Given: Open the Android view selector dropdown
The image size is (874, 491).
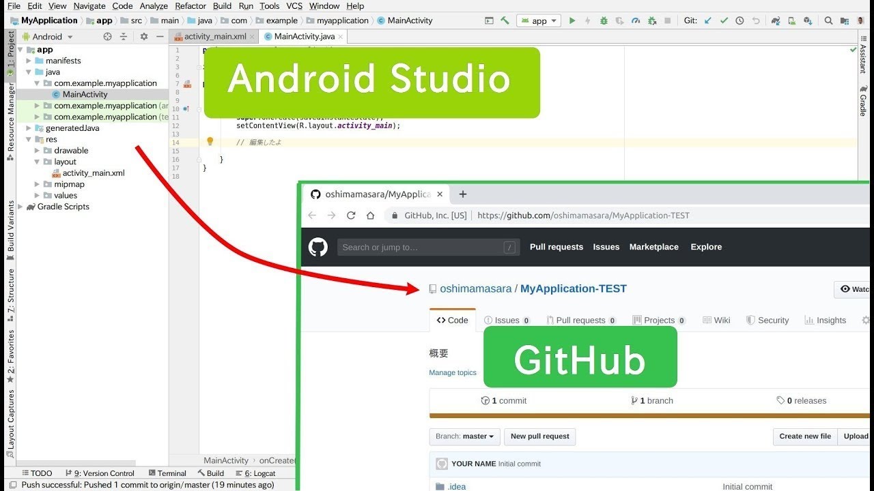Looking at the screenshot, I should tap(47, 37).
